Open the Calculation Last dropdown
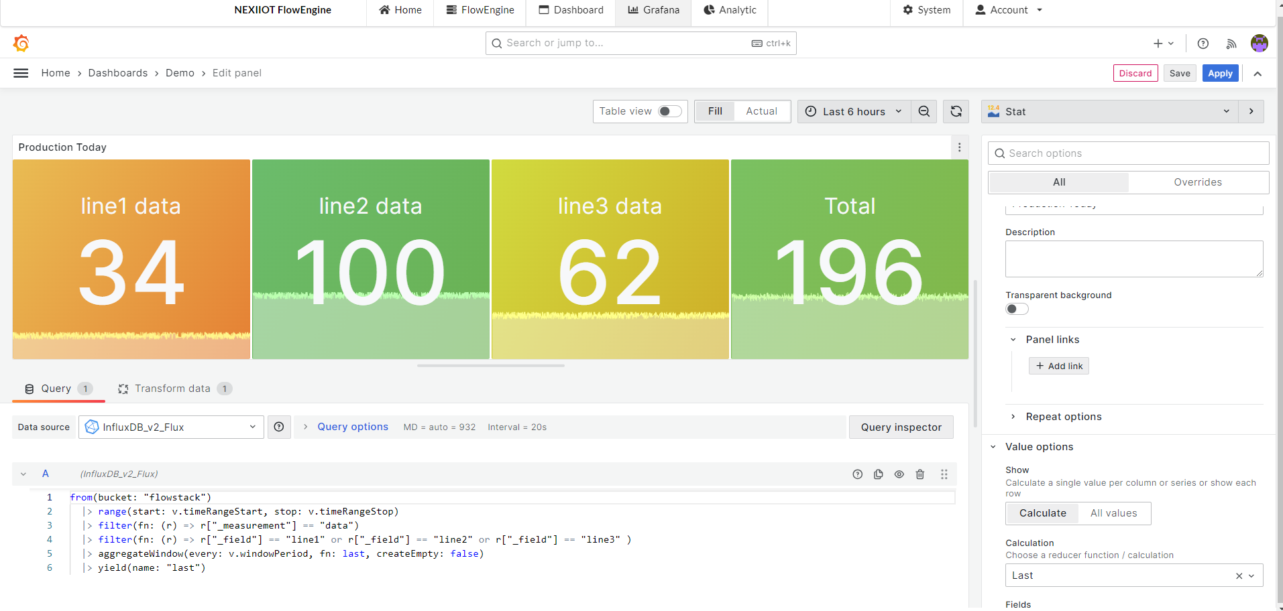The width and height of the screenshot is (1283, 611). [x=1134, y=575]
